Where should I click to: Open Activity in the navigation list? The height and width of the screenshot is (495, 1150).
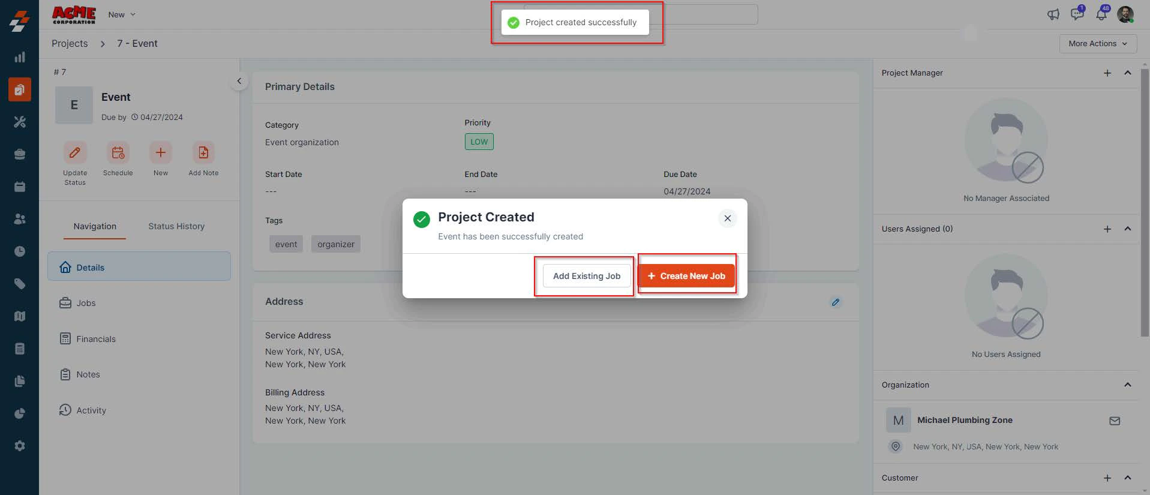(x=139, y=410)
